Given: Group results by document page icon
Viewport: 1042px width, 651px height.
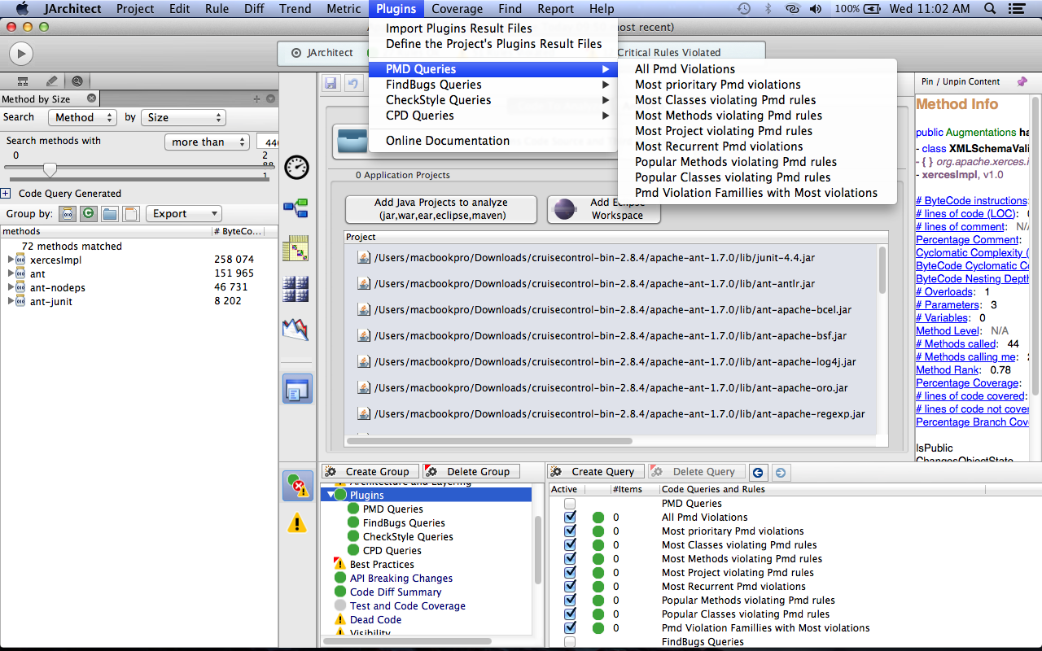Looking at the screenshot, I should [x=130, y=214].
